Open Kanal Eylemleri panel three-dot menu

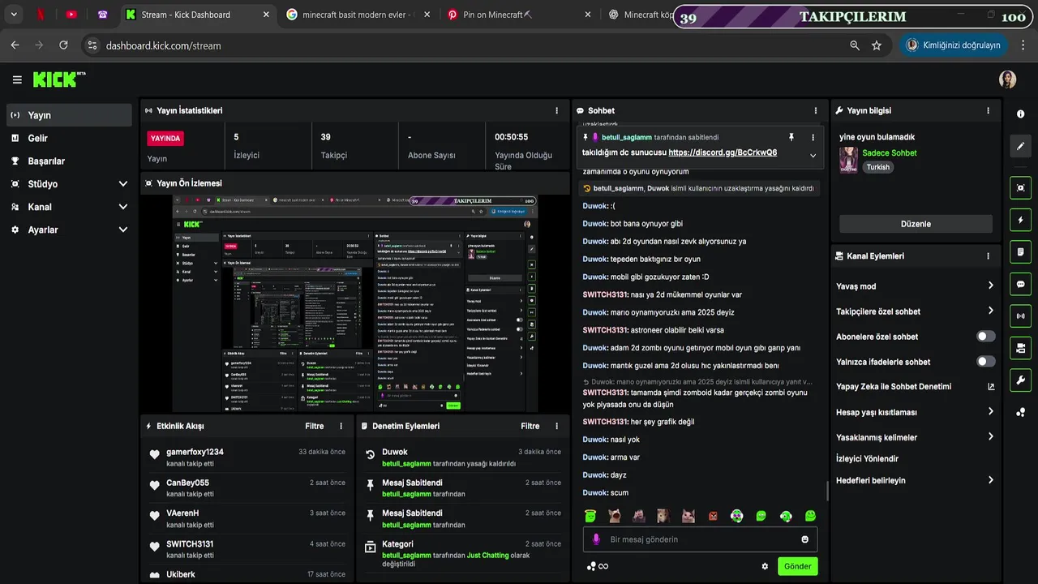[988, 255]
